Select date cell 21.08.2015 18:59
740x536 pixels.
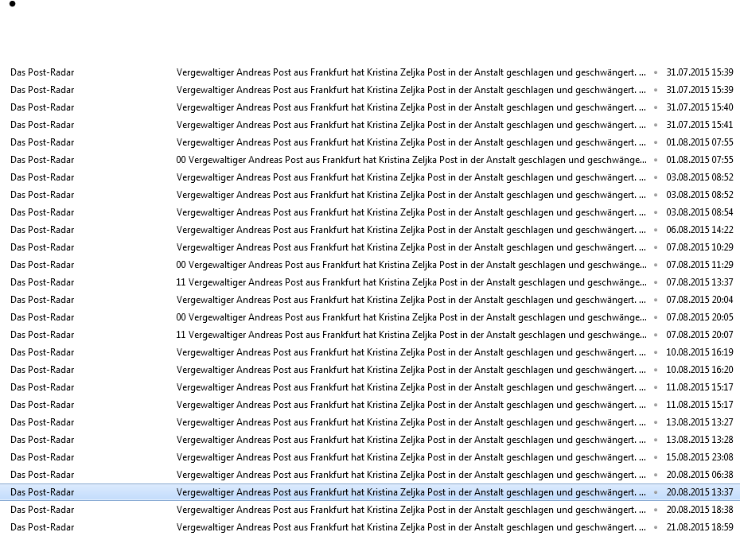click(699, 527)
